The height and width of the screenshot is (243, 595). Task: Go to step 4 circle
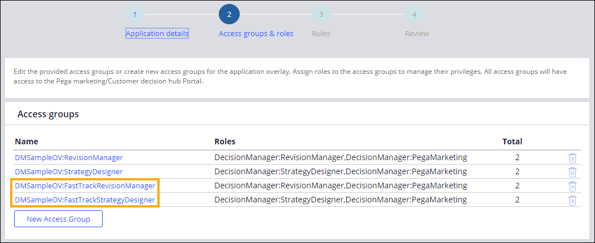pyautogui.click(x=414, y=15)
